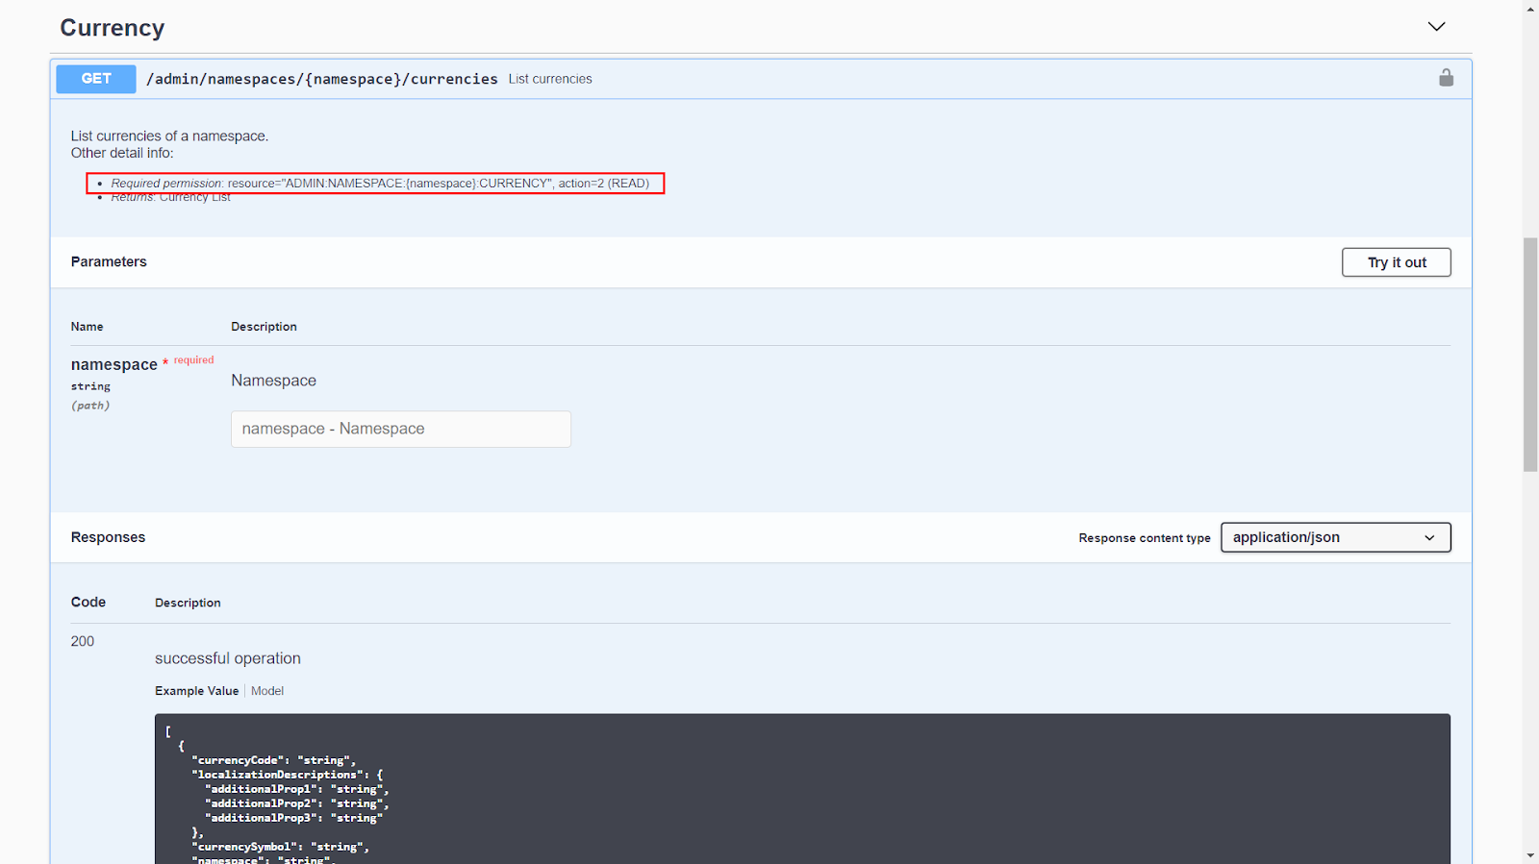
Task: Click the /admin/namespaces/{namespace}/currencies path
Action: click(x=322, y=79)
